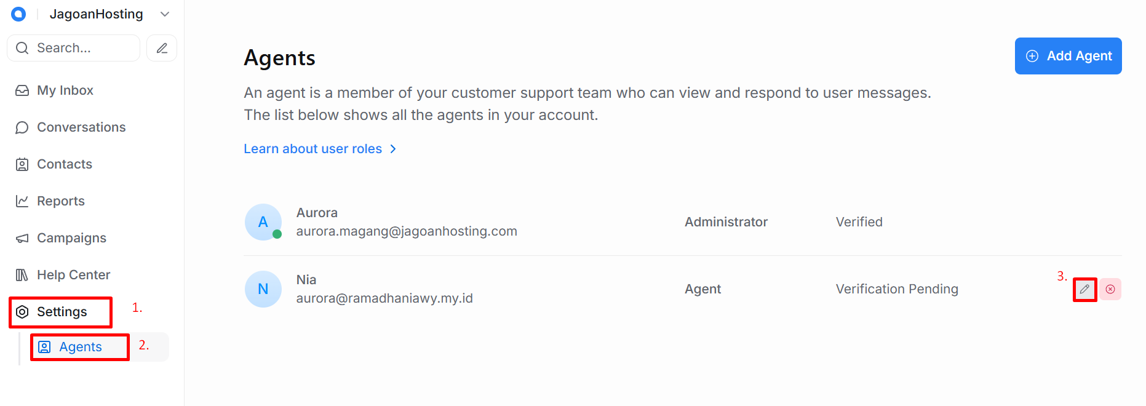Open the Learn about user roles link
The height and width of the screenshot is (406, 1146).
312,148
